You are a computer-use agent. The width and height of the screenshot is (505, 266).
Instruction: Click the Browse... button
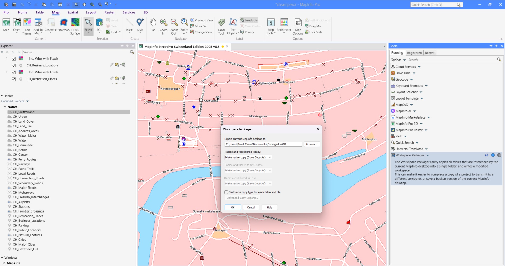312,144
